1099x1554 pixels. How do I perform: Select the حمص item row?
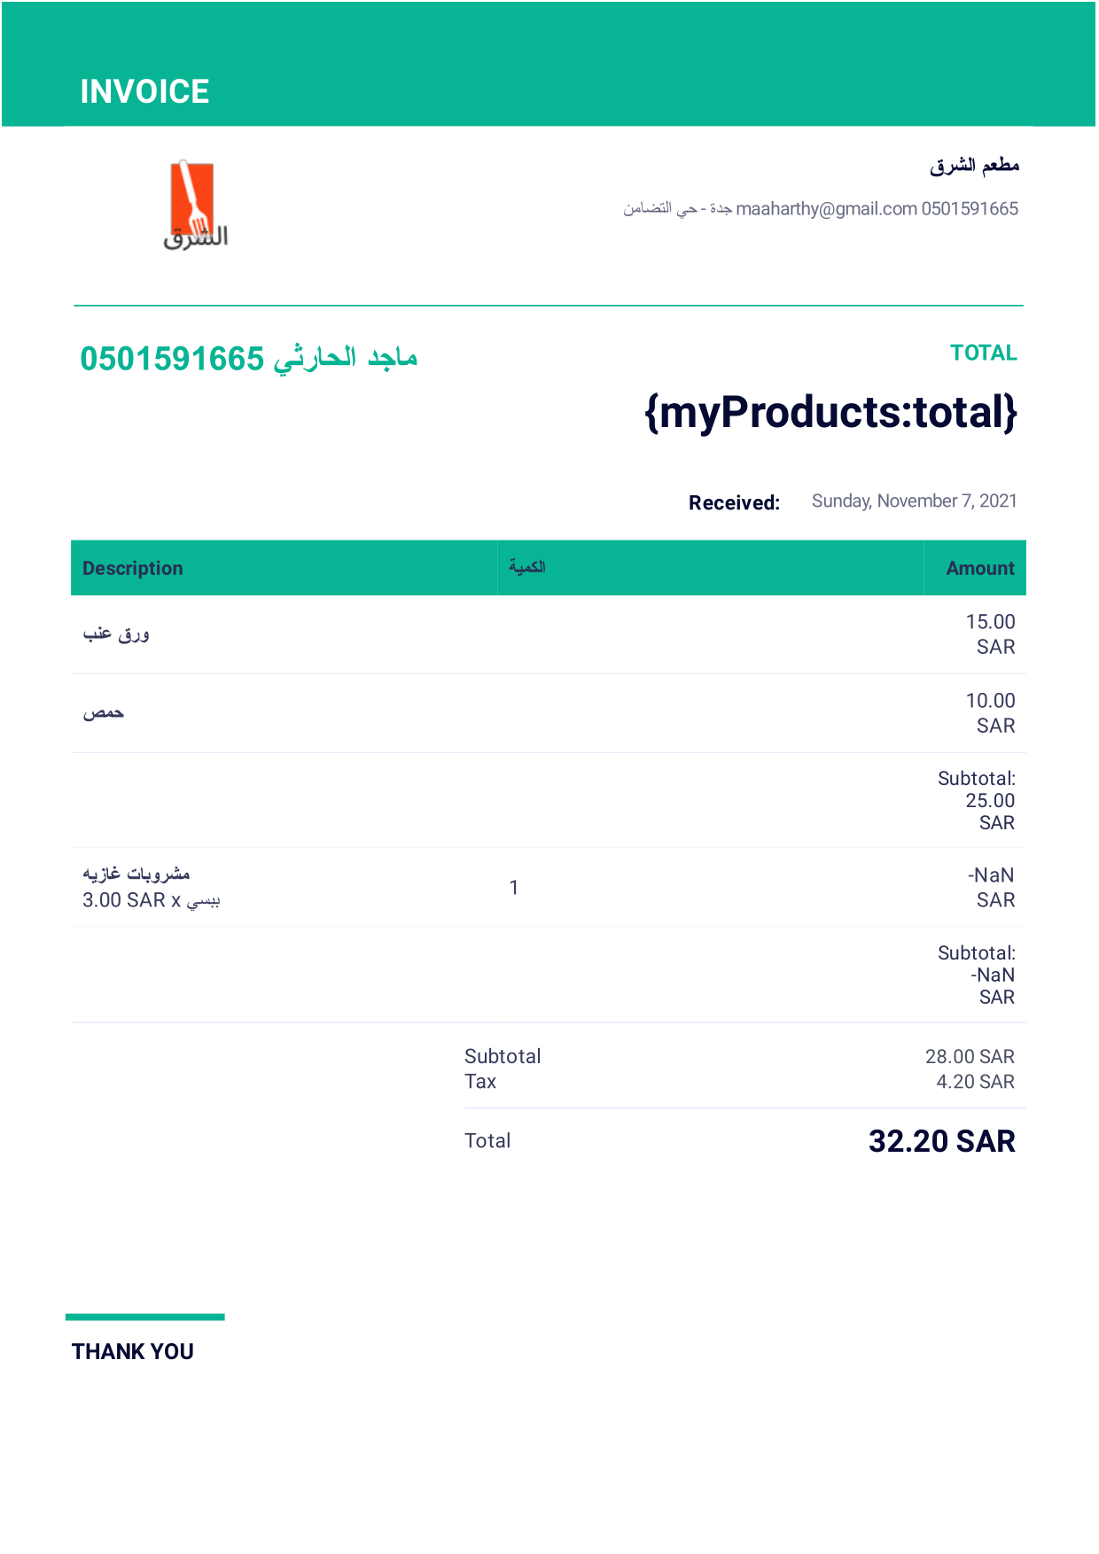point(549,713)
